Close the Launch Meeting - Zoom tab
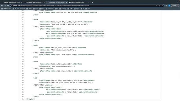 tap(89, 2)
